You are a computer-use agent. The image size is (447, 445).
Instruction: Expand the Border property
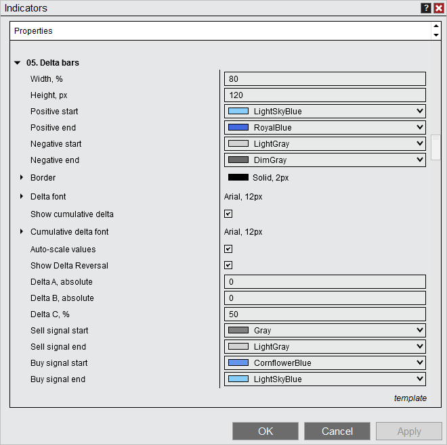(22, 178)
